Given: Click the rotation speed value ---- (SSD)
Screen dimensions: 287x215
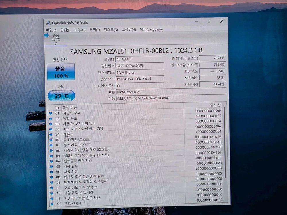Looking at the screenshot, I should 213,71.
